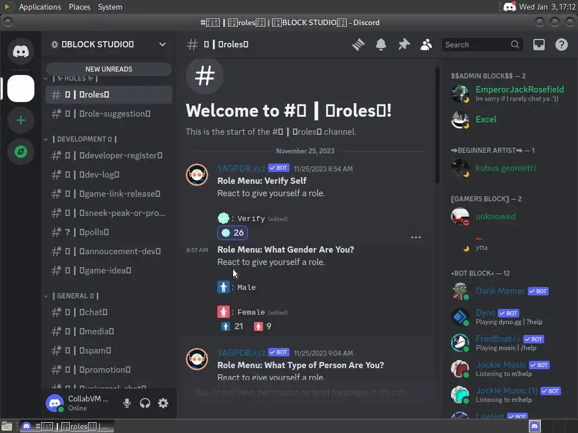Click the clock showing Wed Jan 3, 17:12
578x433 pixels.
tap(547, 7)
